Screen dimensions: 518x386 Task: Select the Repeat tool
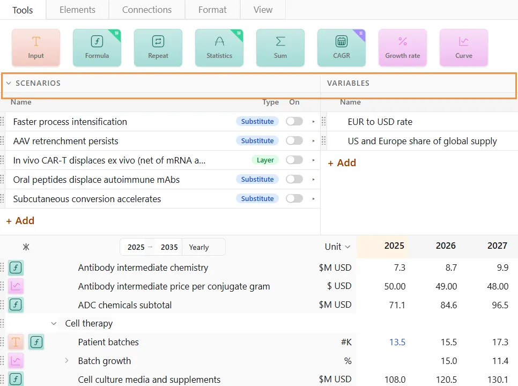[158, 48]
